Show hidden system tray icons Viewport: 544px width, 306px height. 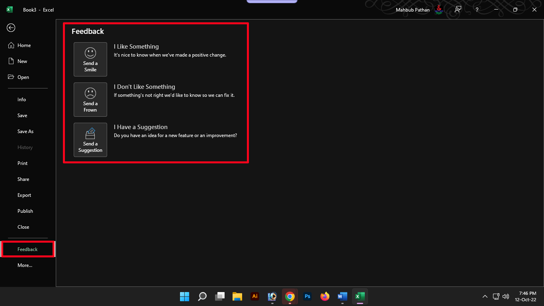tap(485, 296)
